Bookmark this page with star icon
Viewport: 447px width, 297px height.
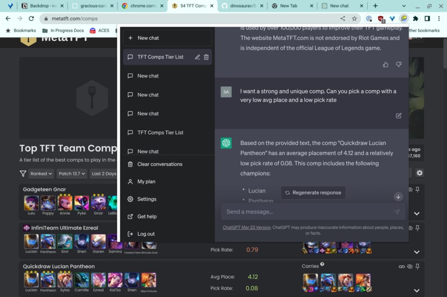(x=354, y=18)
